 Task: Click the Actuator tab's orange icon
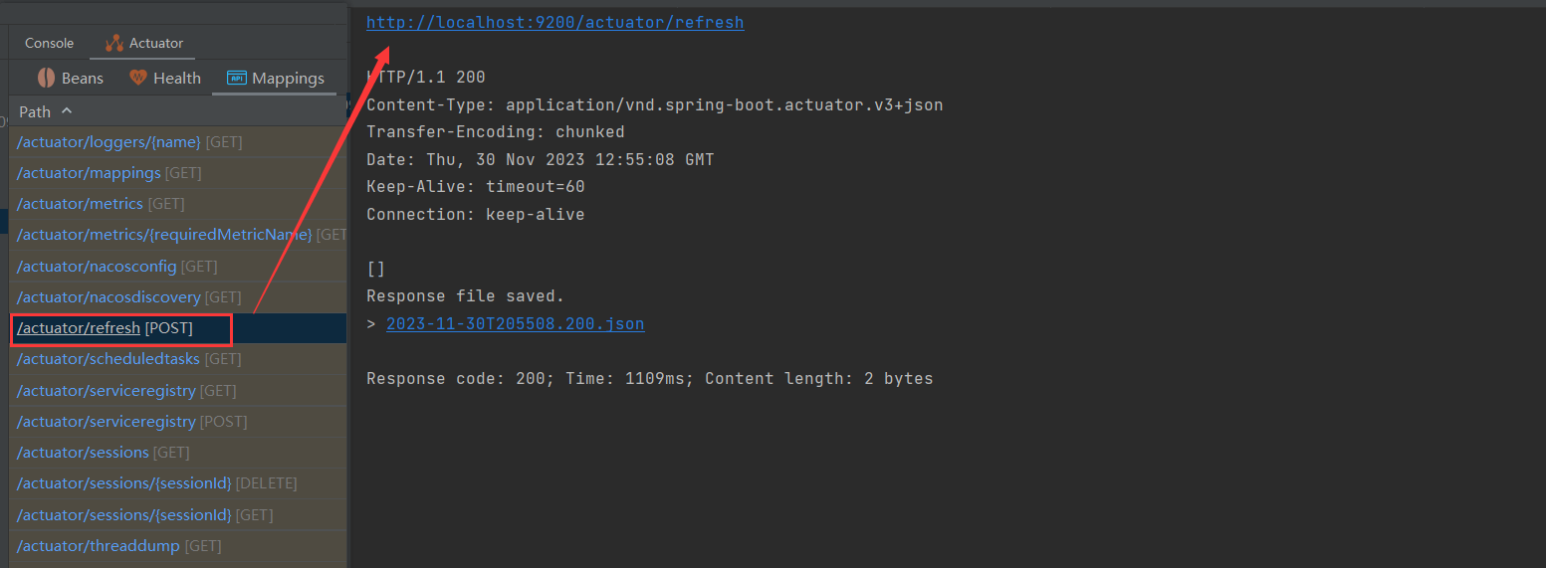[114, 43]
